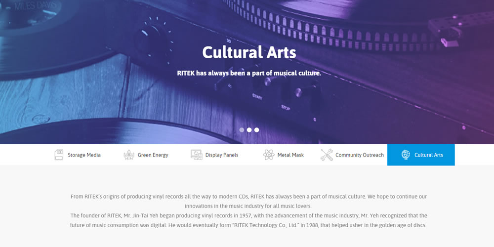Click the Cultural Arts banner heading
494x247 pixels.
coord(249,52)
